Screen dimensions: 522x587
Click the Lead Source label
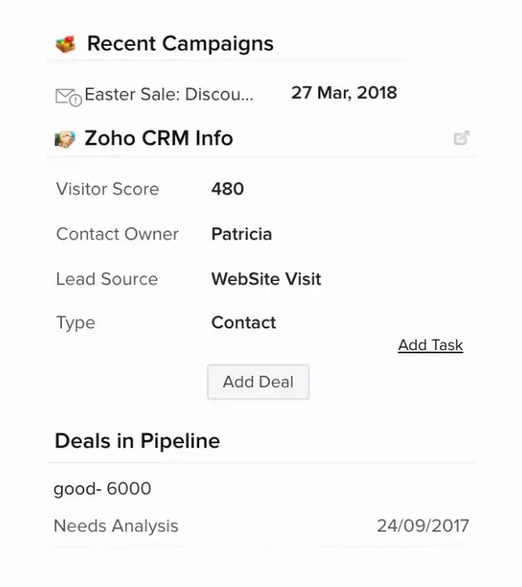[x=107, y=279]
